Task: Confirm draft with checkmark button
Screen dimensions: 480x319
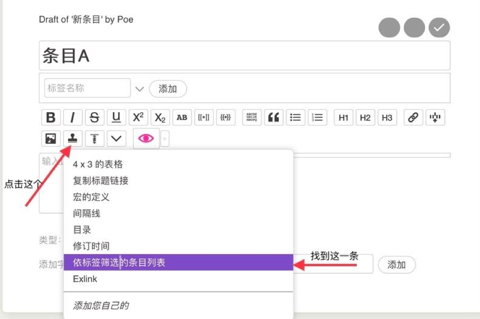Action: [439, 28]
